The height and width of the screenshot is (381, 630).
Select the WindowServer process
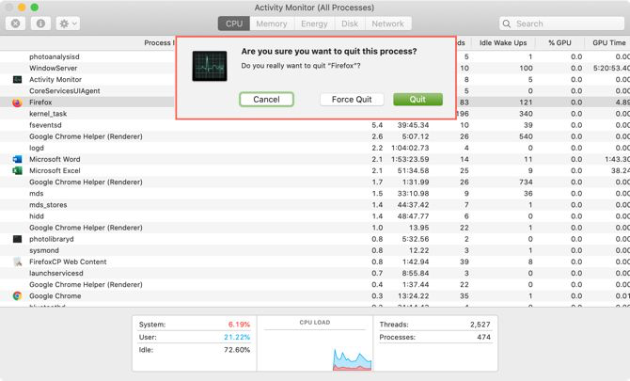pyautogui.click(x=53, y=68)
